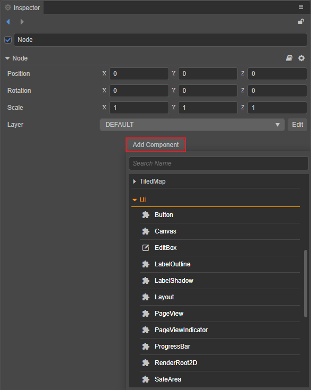The width and height of the screenshot is (311, 390).
Task: Select the PageViewIndicator puzzle icon
Action: 146,330
